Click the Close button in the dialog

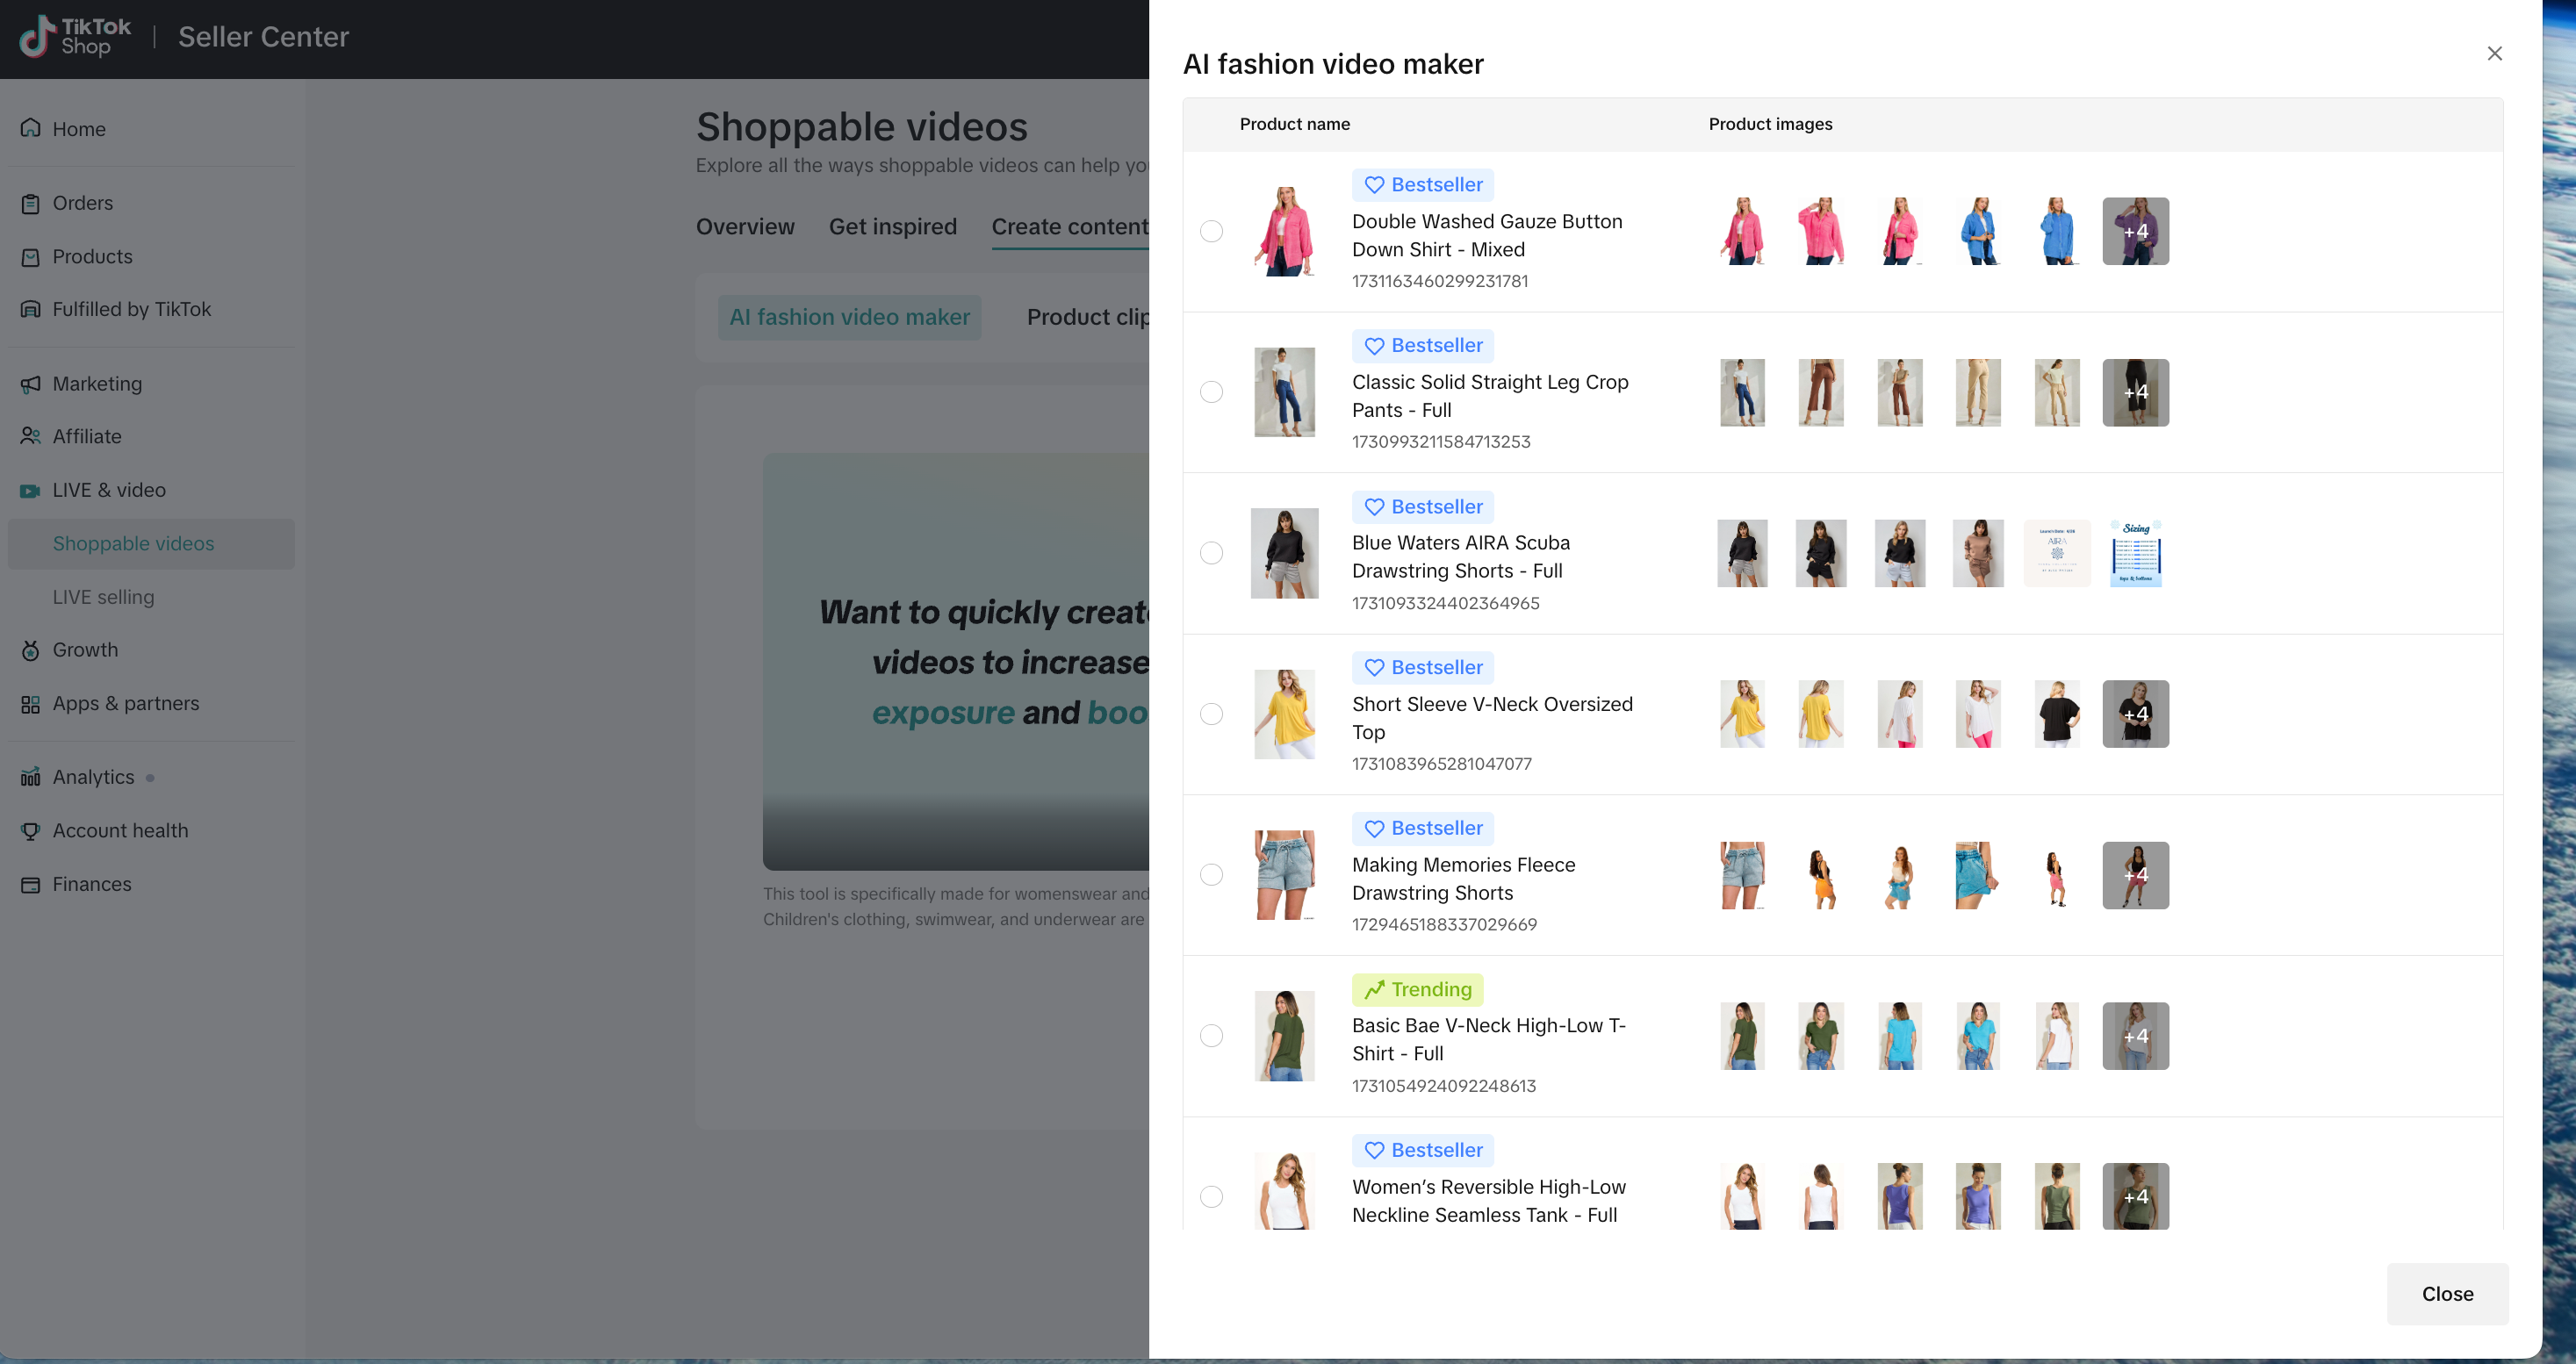click(2447, 1294)
